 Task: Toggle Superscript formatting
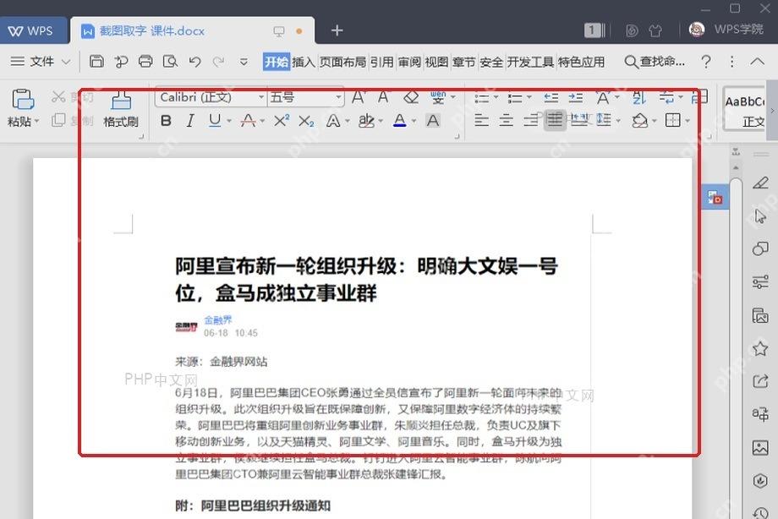(282, 121)
